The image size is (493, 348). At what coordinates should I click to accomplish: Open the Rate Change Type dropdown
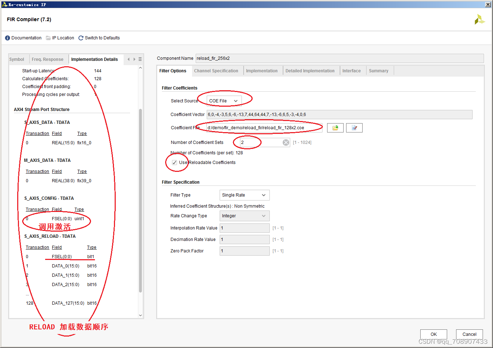(245, 216)
